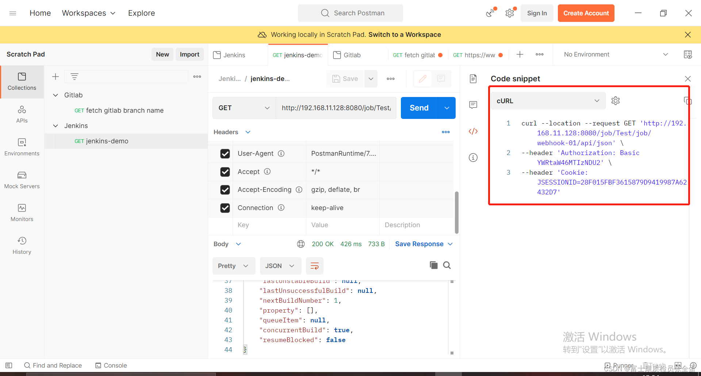
Task: Uncheck the Accept header
Action: [x=225, y=172]
